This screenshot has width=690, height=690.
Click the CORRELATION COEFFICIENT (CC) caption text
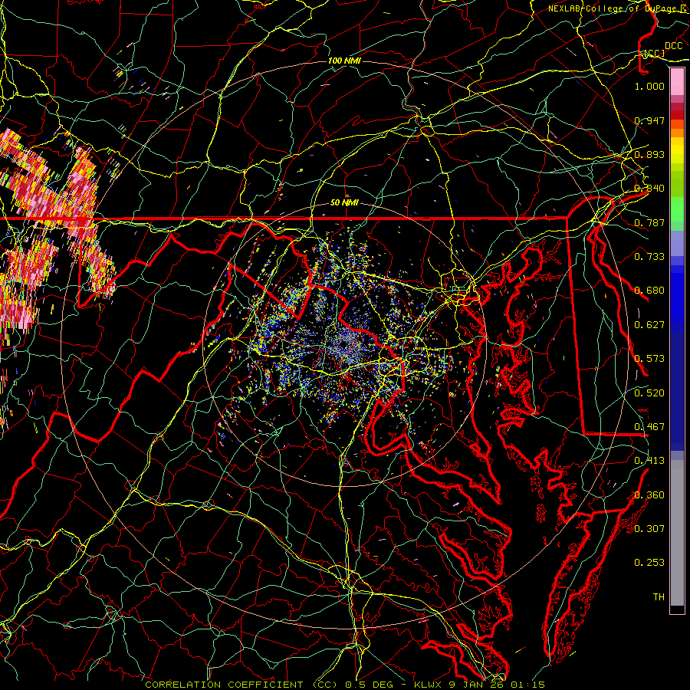coord(242,685)
